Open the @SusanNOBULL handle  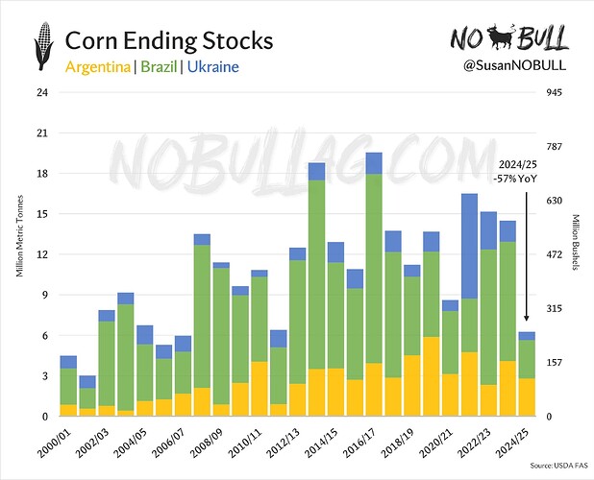click(514, 65)
